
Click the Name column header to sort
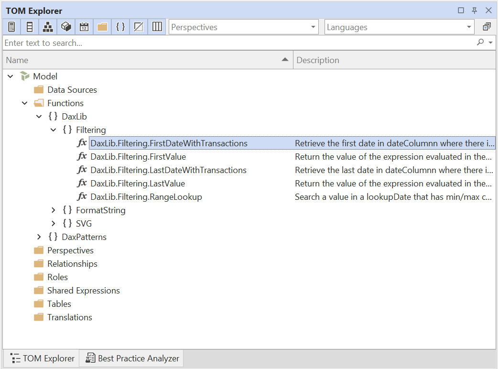tap(143, 59)
